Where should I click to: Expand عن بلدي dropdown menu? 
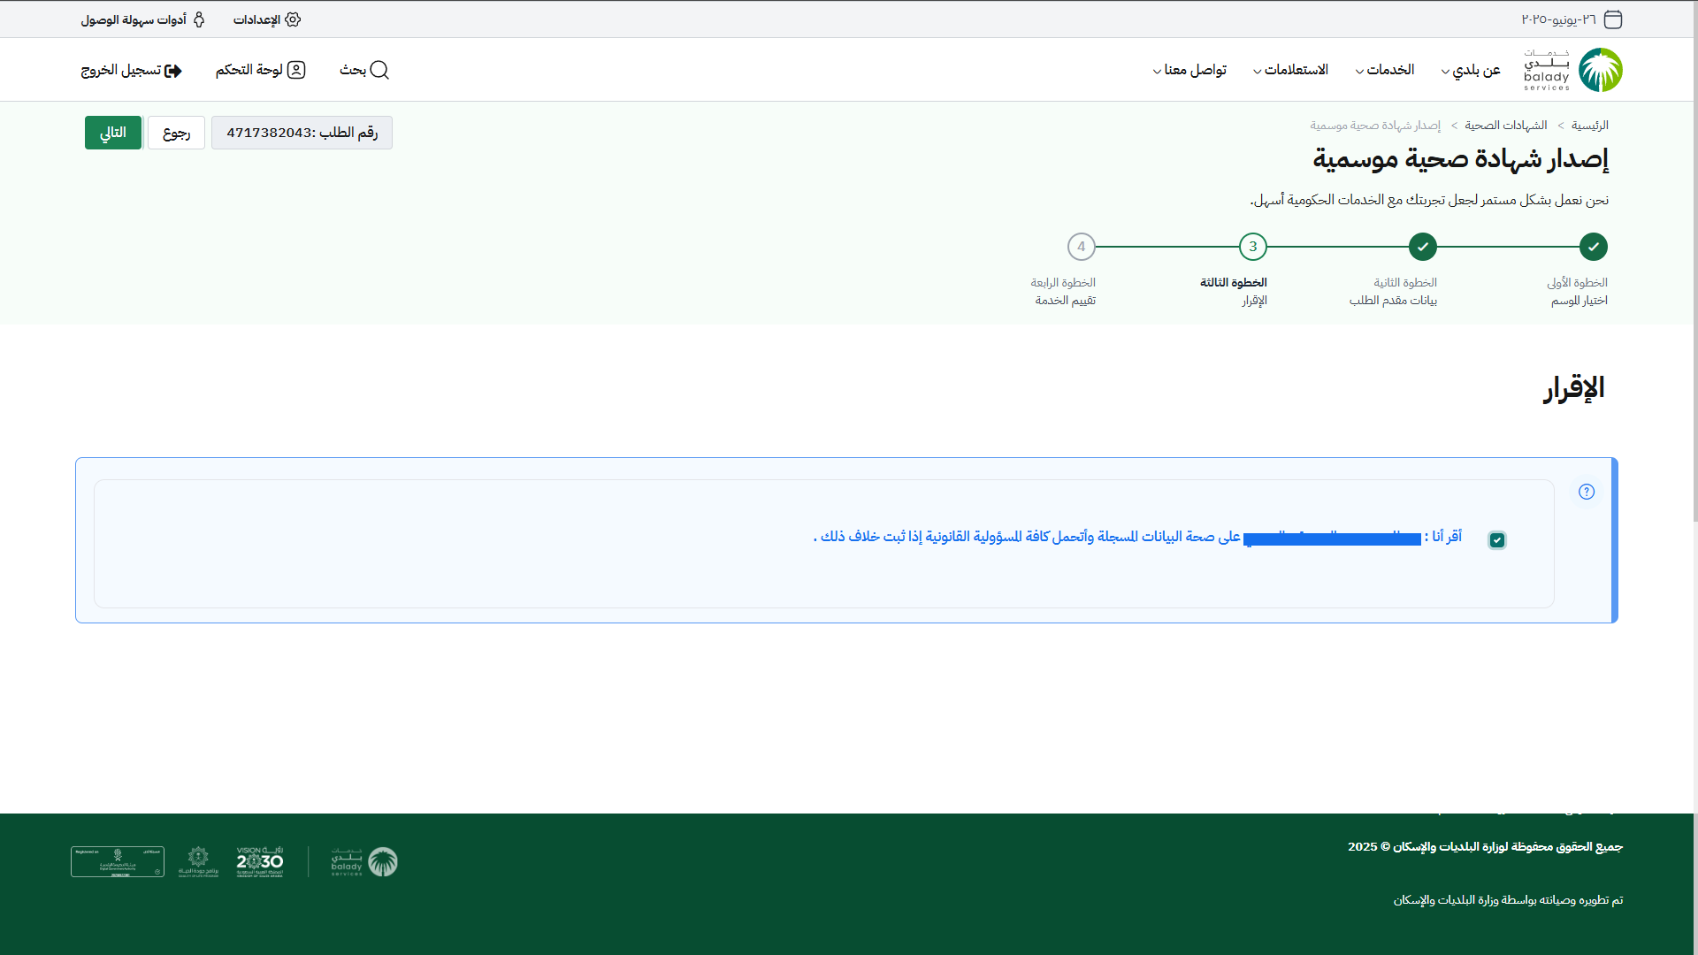click(x=1475, y=70)
